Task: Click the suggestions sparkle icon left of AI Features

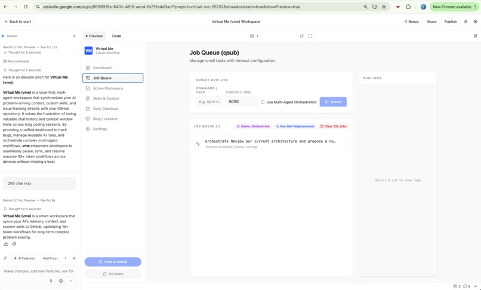Action: tap(5, 258)
